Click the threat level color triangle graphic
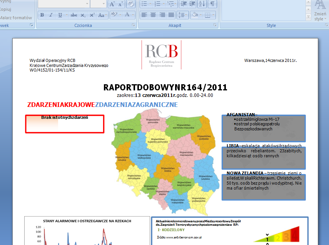 [x=276, y=234]
